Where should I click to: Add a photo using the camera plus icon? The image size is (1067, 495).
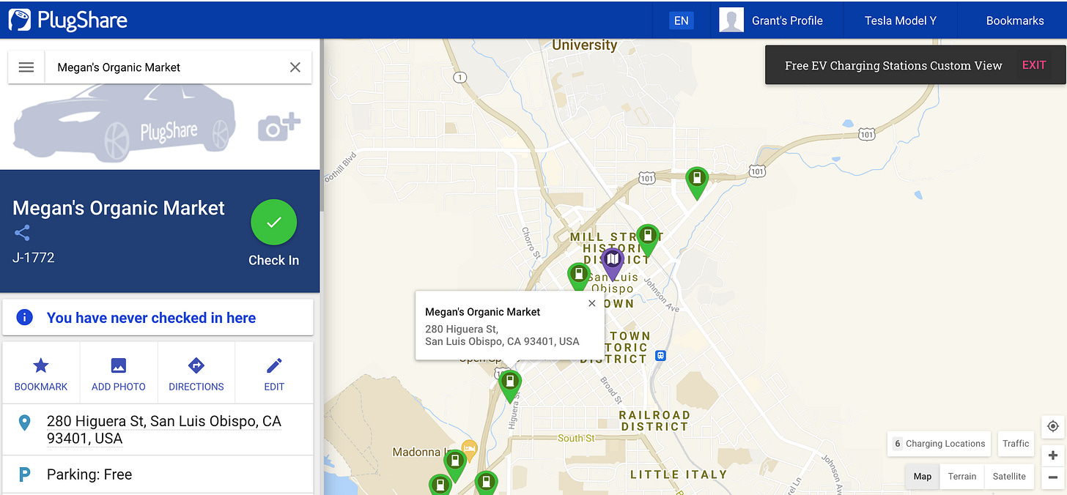click(x=279, y=127)
